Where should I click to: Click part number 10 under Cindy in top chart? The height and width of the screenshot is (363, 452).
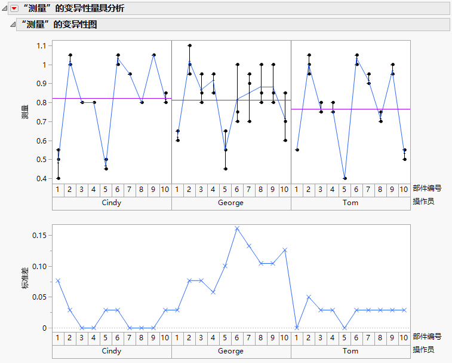(165, 190)
